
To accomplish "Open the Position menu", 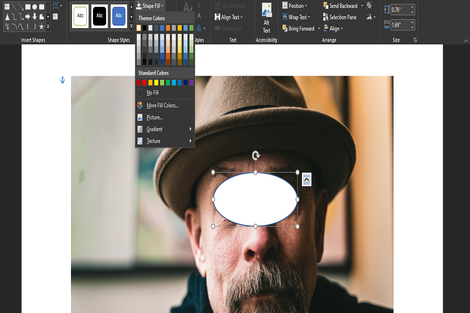I will pos(295,6).
